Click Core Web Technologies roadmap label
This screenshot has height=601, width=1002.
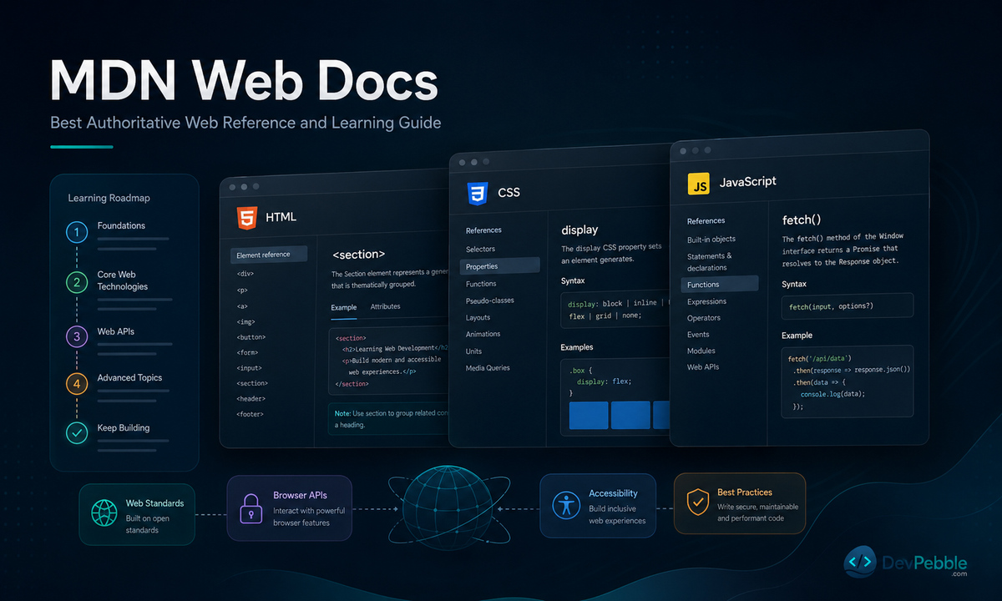pyautogui.click(x=122, y=280)
